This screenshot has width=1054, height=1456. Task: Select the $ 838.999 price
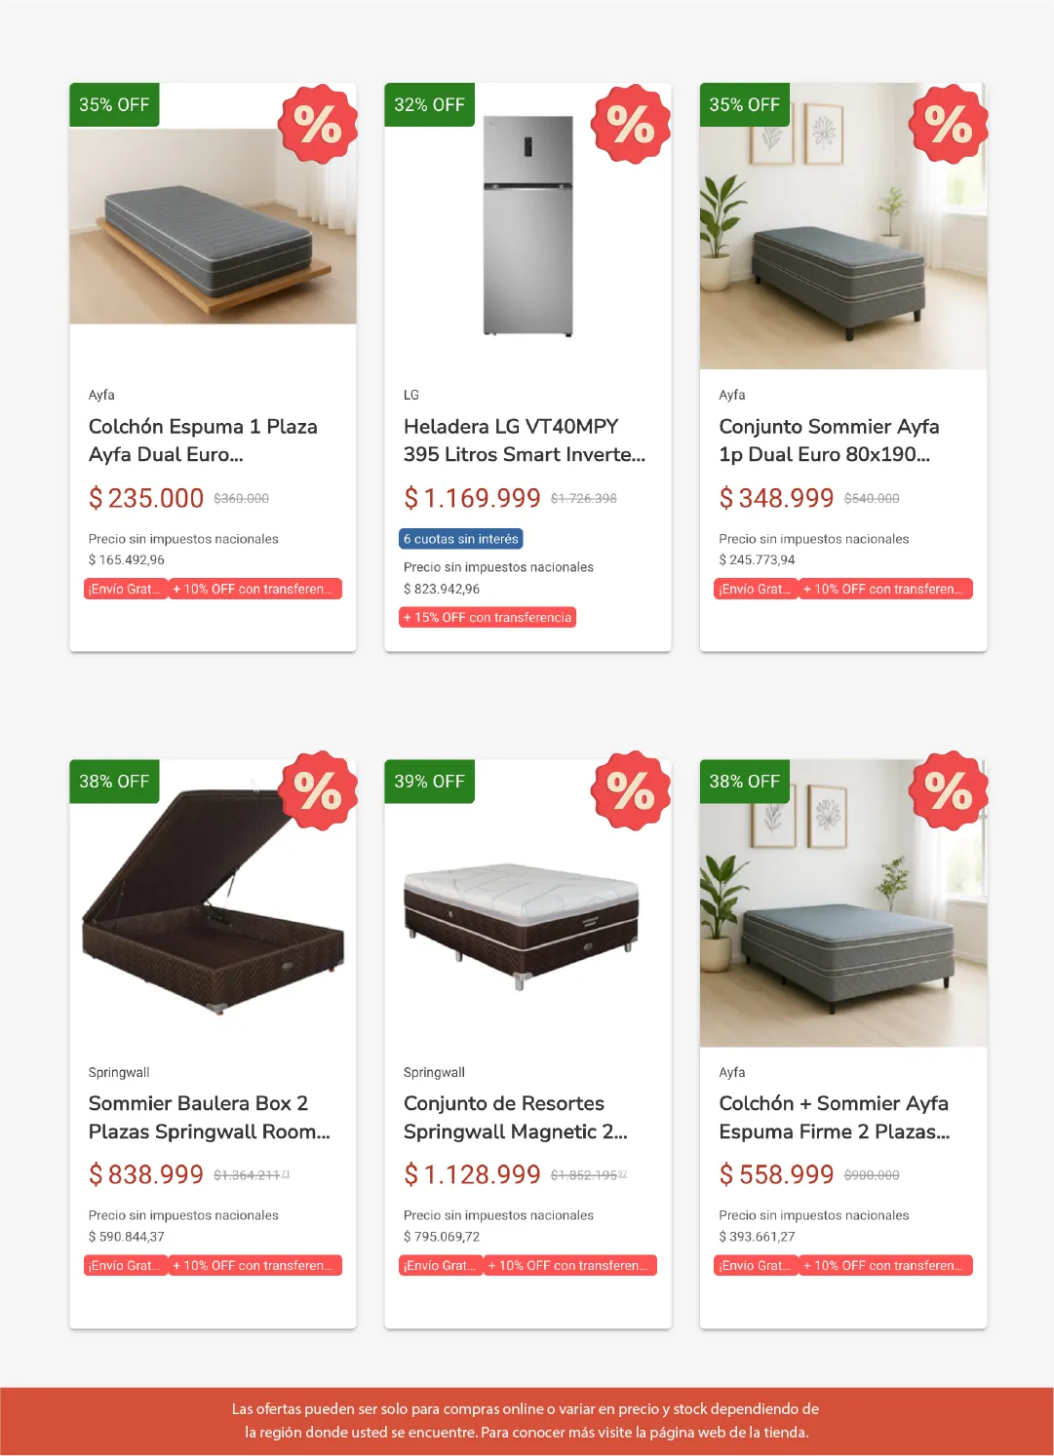click(x=146, y=1174)
